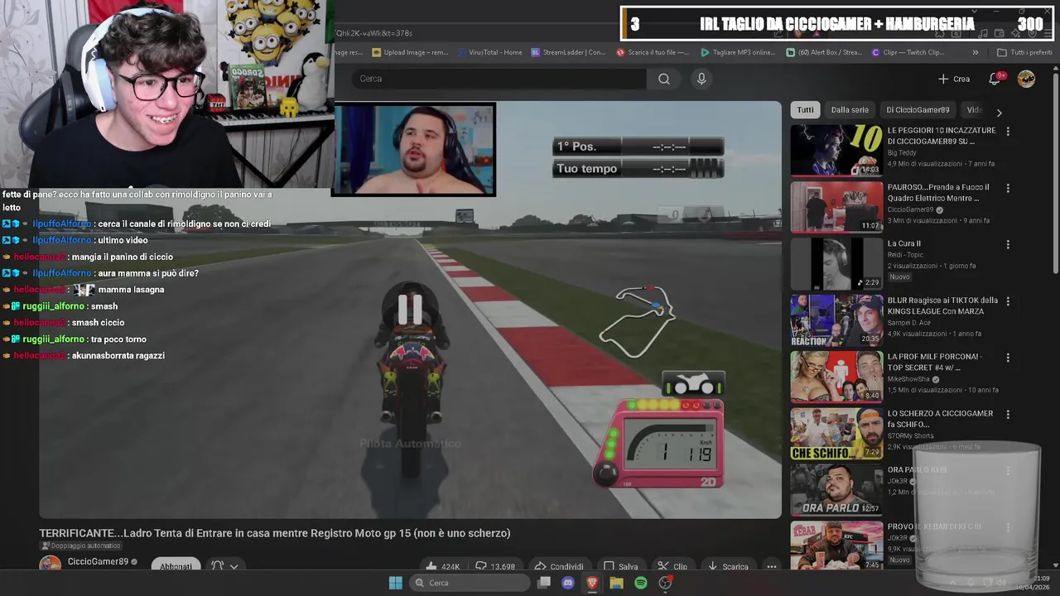
Task: Click Salva to save the video
Action: coord(620,566)
